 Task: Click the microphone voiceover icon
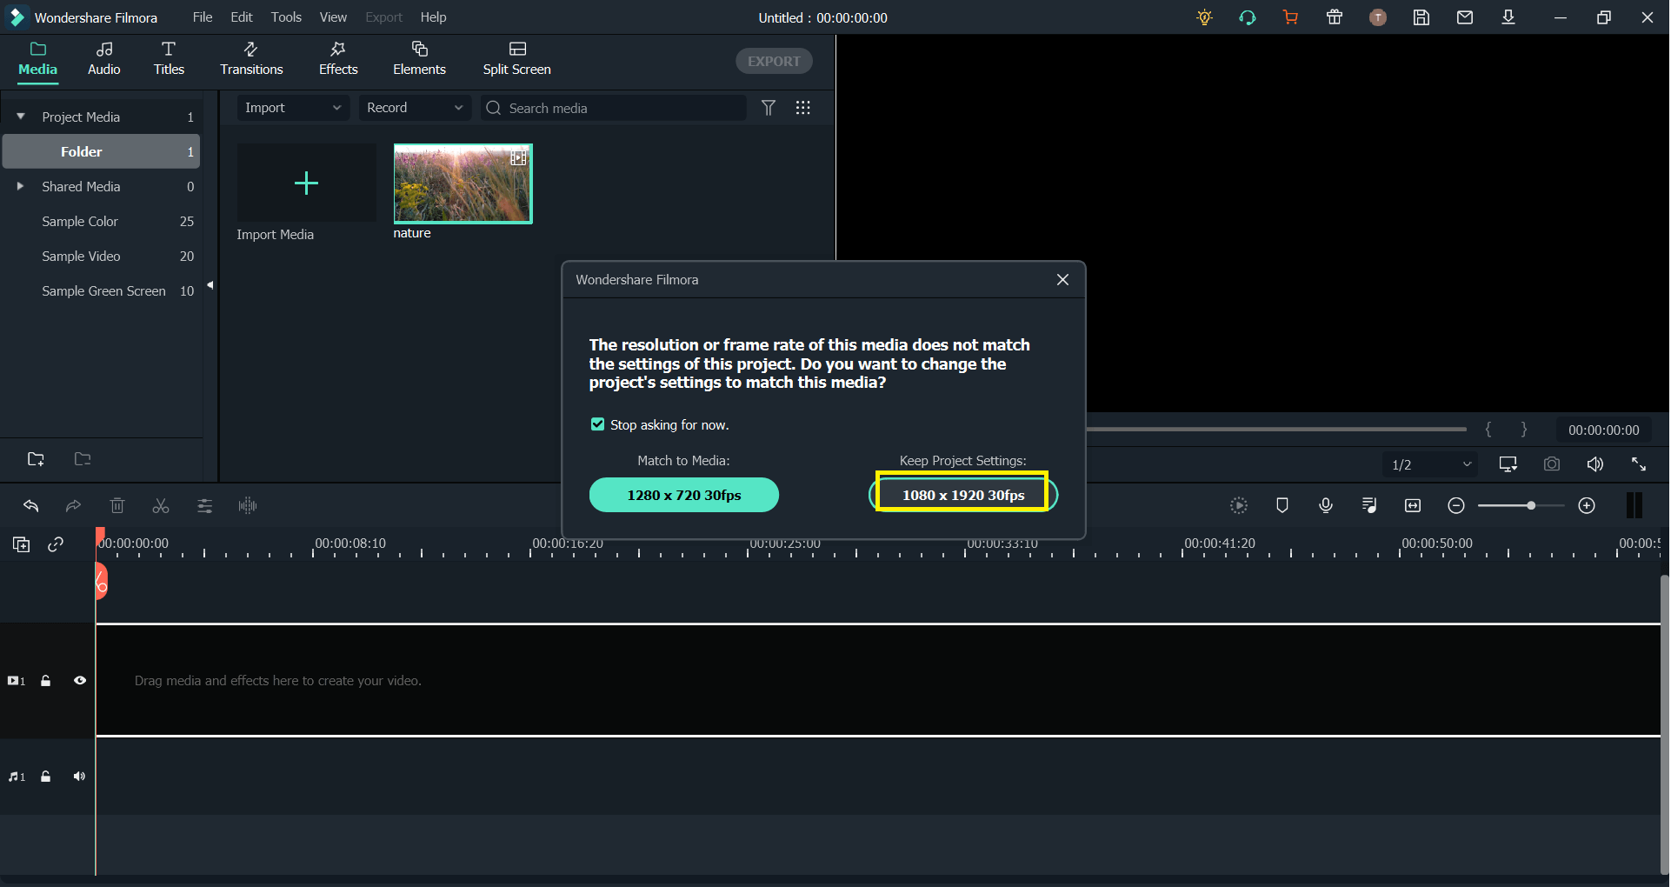point(1326,506)
